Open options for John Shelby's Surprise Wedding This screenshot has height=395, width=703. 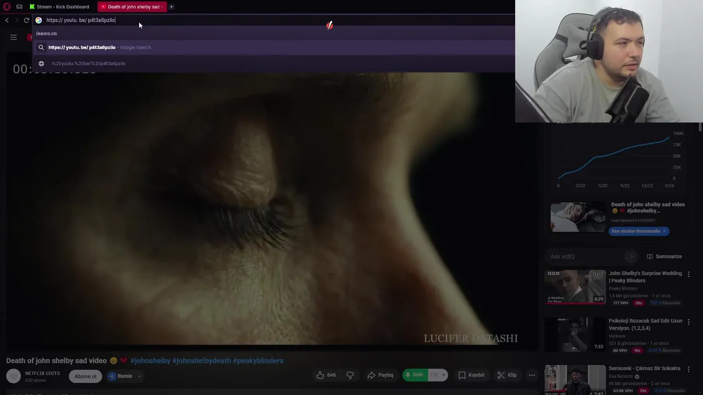689,274
